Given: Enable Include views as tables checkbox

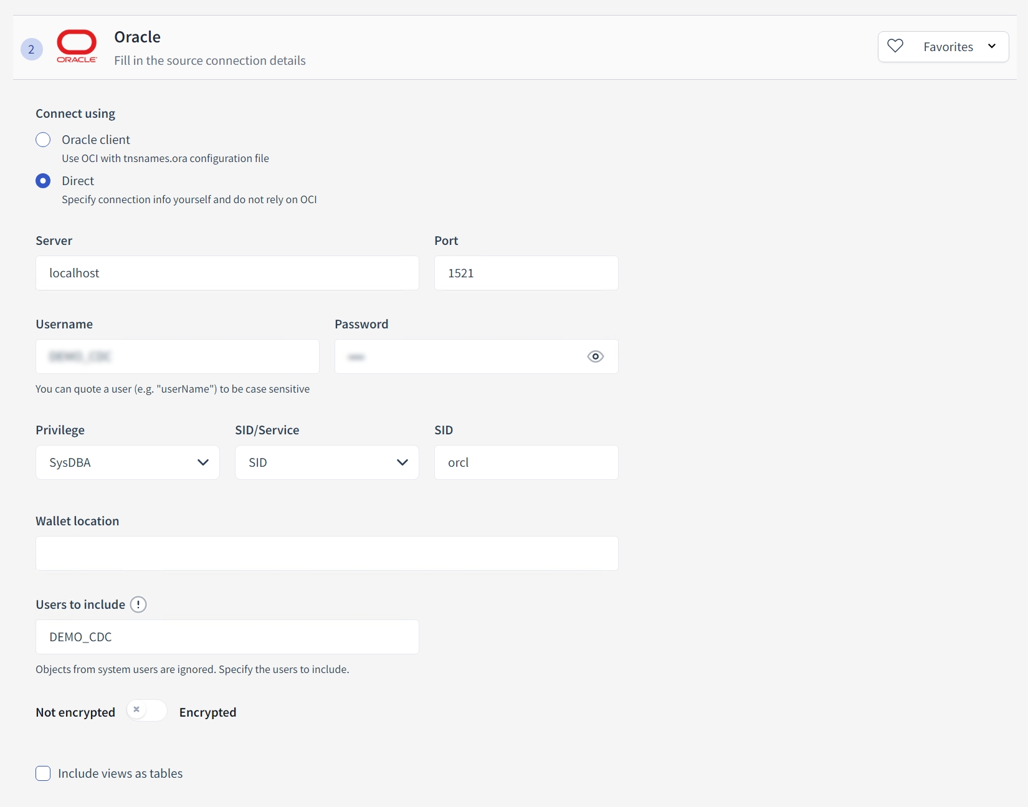Looking at the screenshot, I should (x=43, y=773).
